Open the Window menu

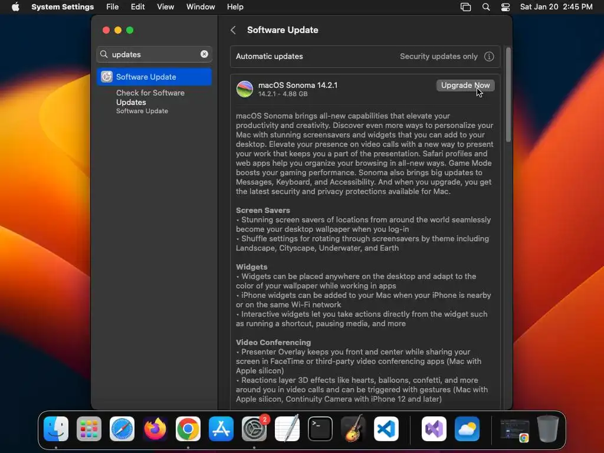click(x=201, y=7)
